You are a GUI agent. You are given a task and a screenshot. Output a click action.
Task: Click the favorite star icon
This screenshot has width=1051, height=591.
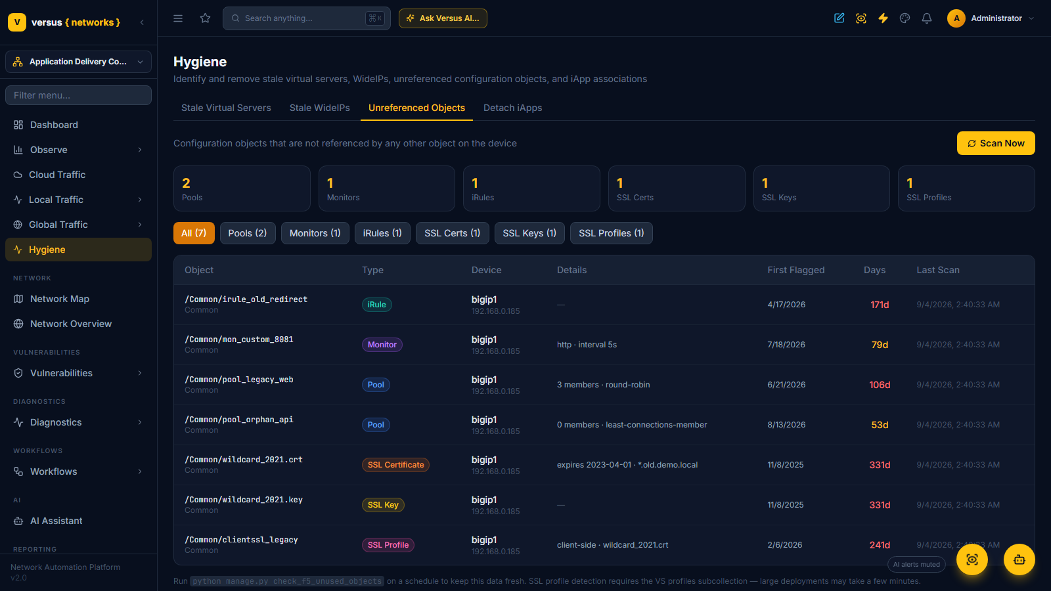[206, 18]
